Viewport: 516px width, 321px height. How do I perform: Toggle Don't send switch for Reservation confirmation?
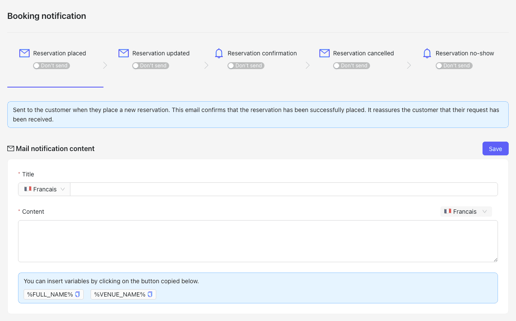point(246,66)
